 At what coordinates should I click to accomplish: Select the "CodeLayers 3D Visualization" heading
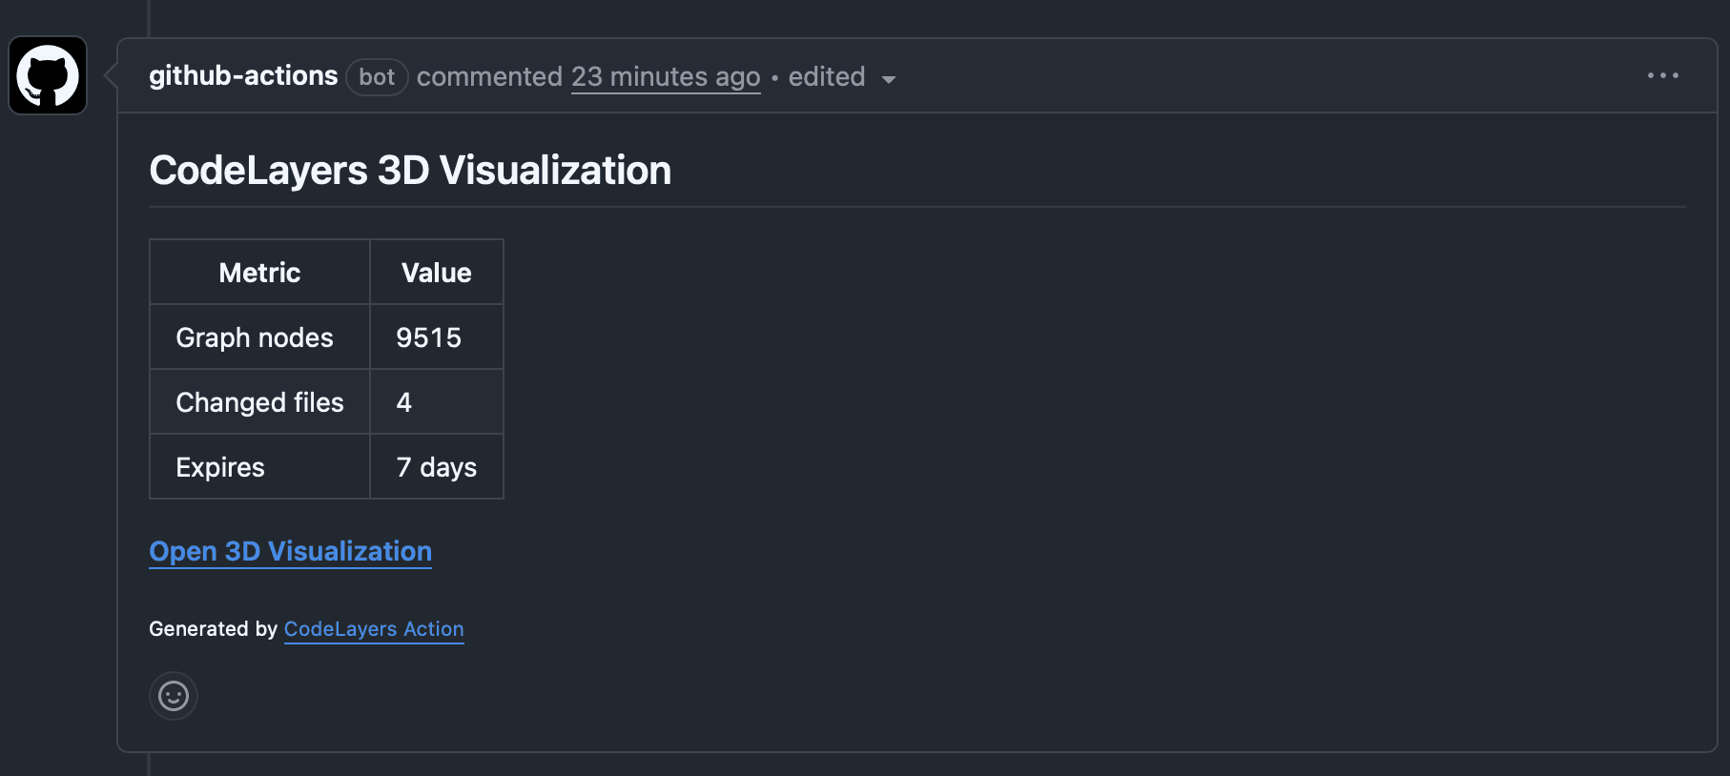(x=410, y=170)
